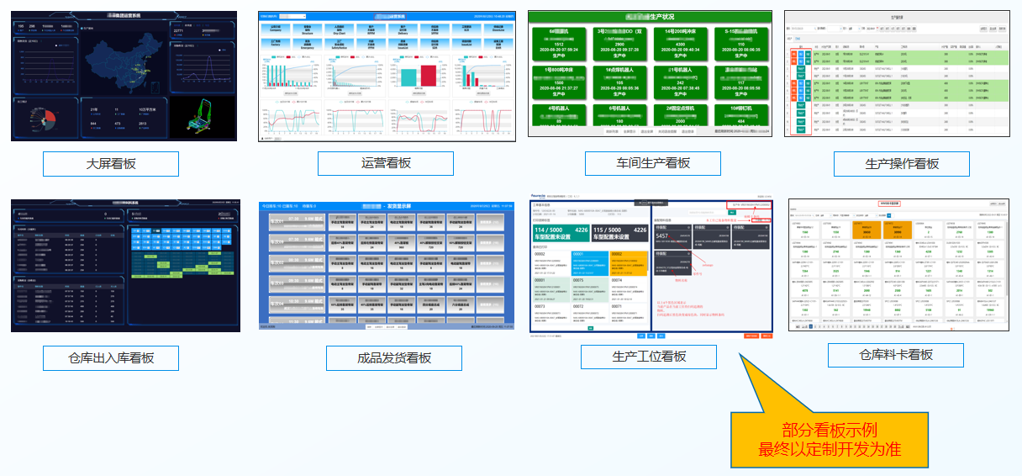Screen dimensions: 1022x476
Task: Choose the 仓库出入库看板 label
Action: click(x=111, y=357)
